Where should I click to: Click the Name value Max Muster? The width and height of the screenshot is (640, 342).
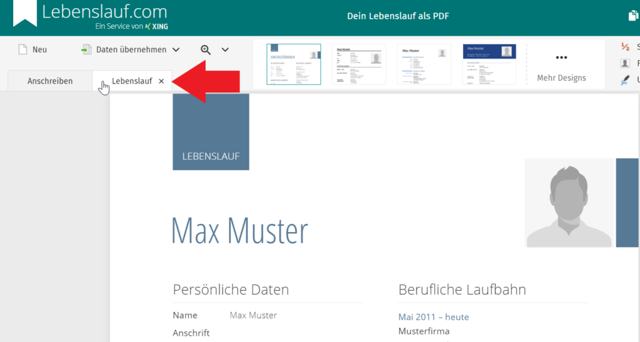point(254,315)
